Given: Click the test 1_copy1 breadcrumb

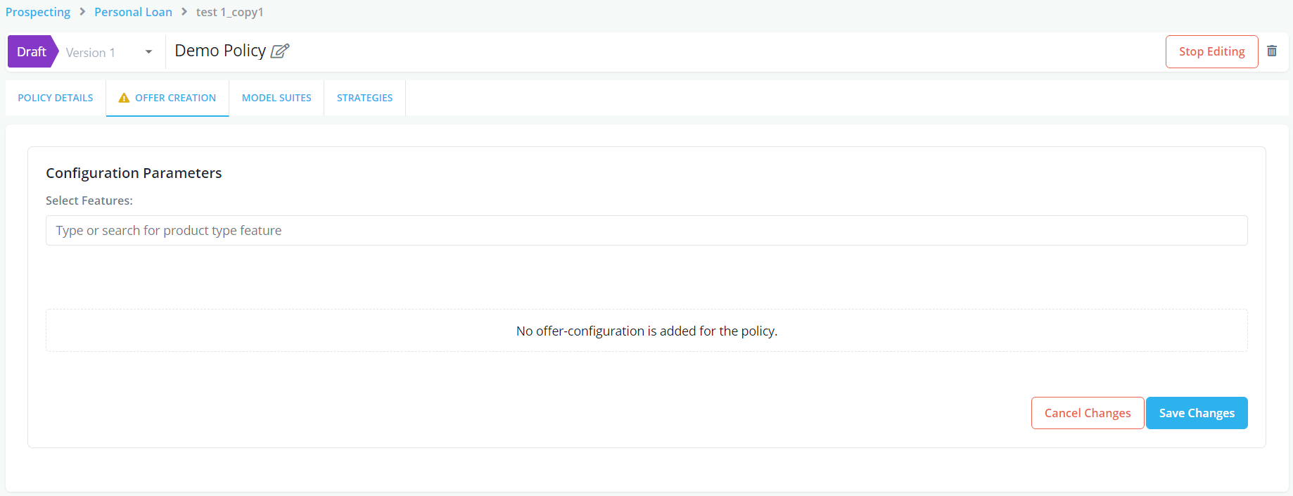Looking at the screenshot, I should tap(229, 12).
